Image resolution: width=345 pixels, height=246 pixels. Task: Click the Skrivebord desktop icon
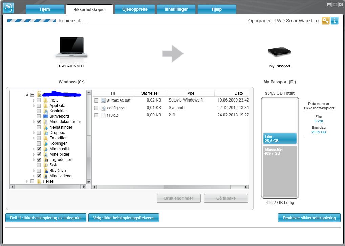click(x=46, y=116)
